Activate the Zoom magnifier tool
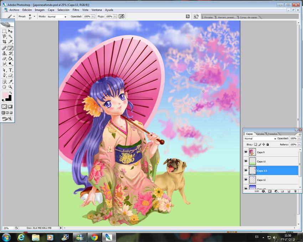The image size is (303, 242). 10,87
